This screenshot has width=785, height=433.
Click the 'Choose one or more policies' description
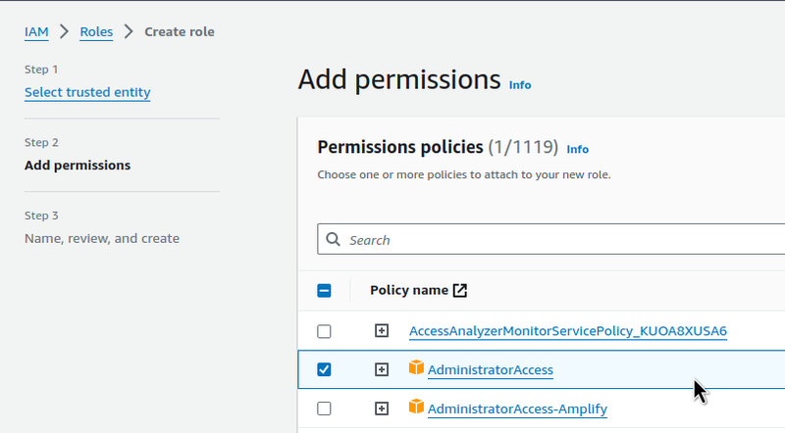(x=464, y=175)
